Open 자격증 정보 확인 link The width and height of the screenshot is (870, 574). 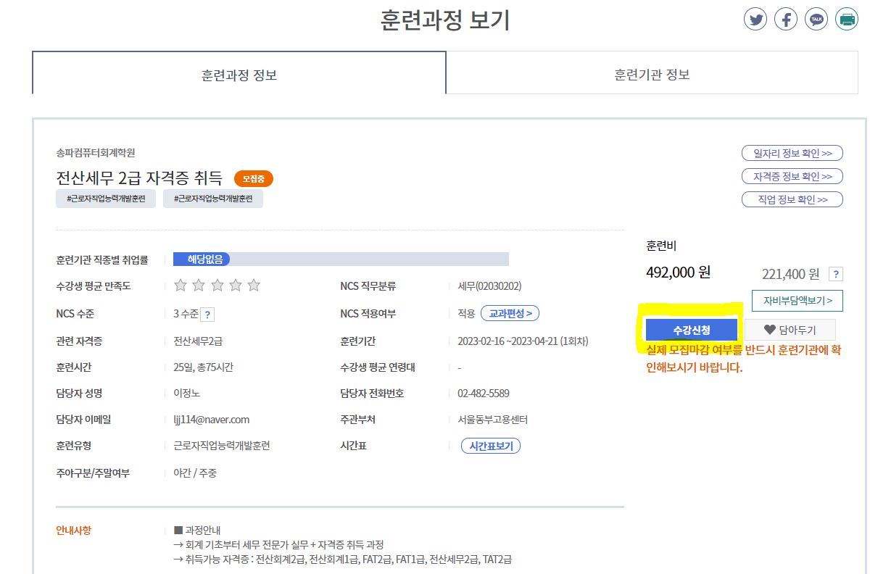[x=792, y=176]
